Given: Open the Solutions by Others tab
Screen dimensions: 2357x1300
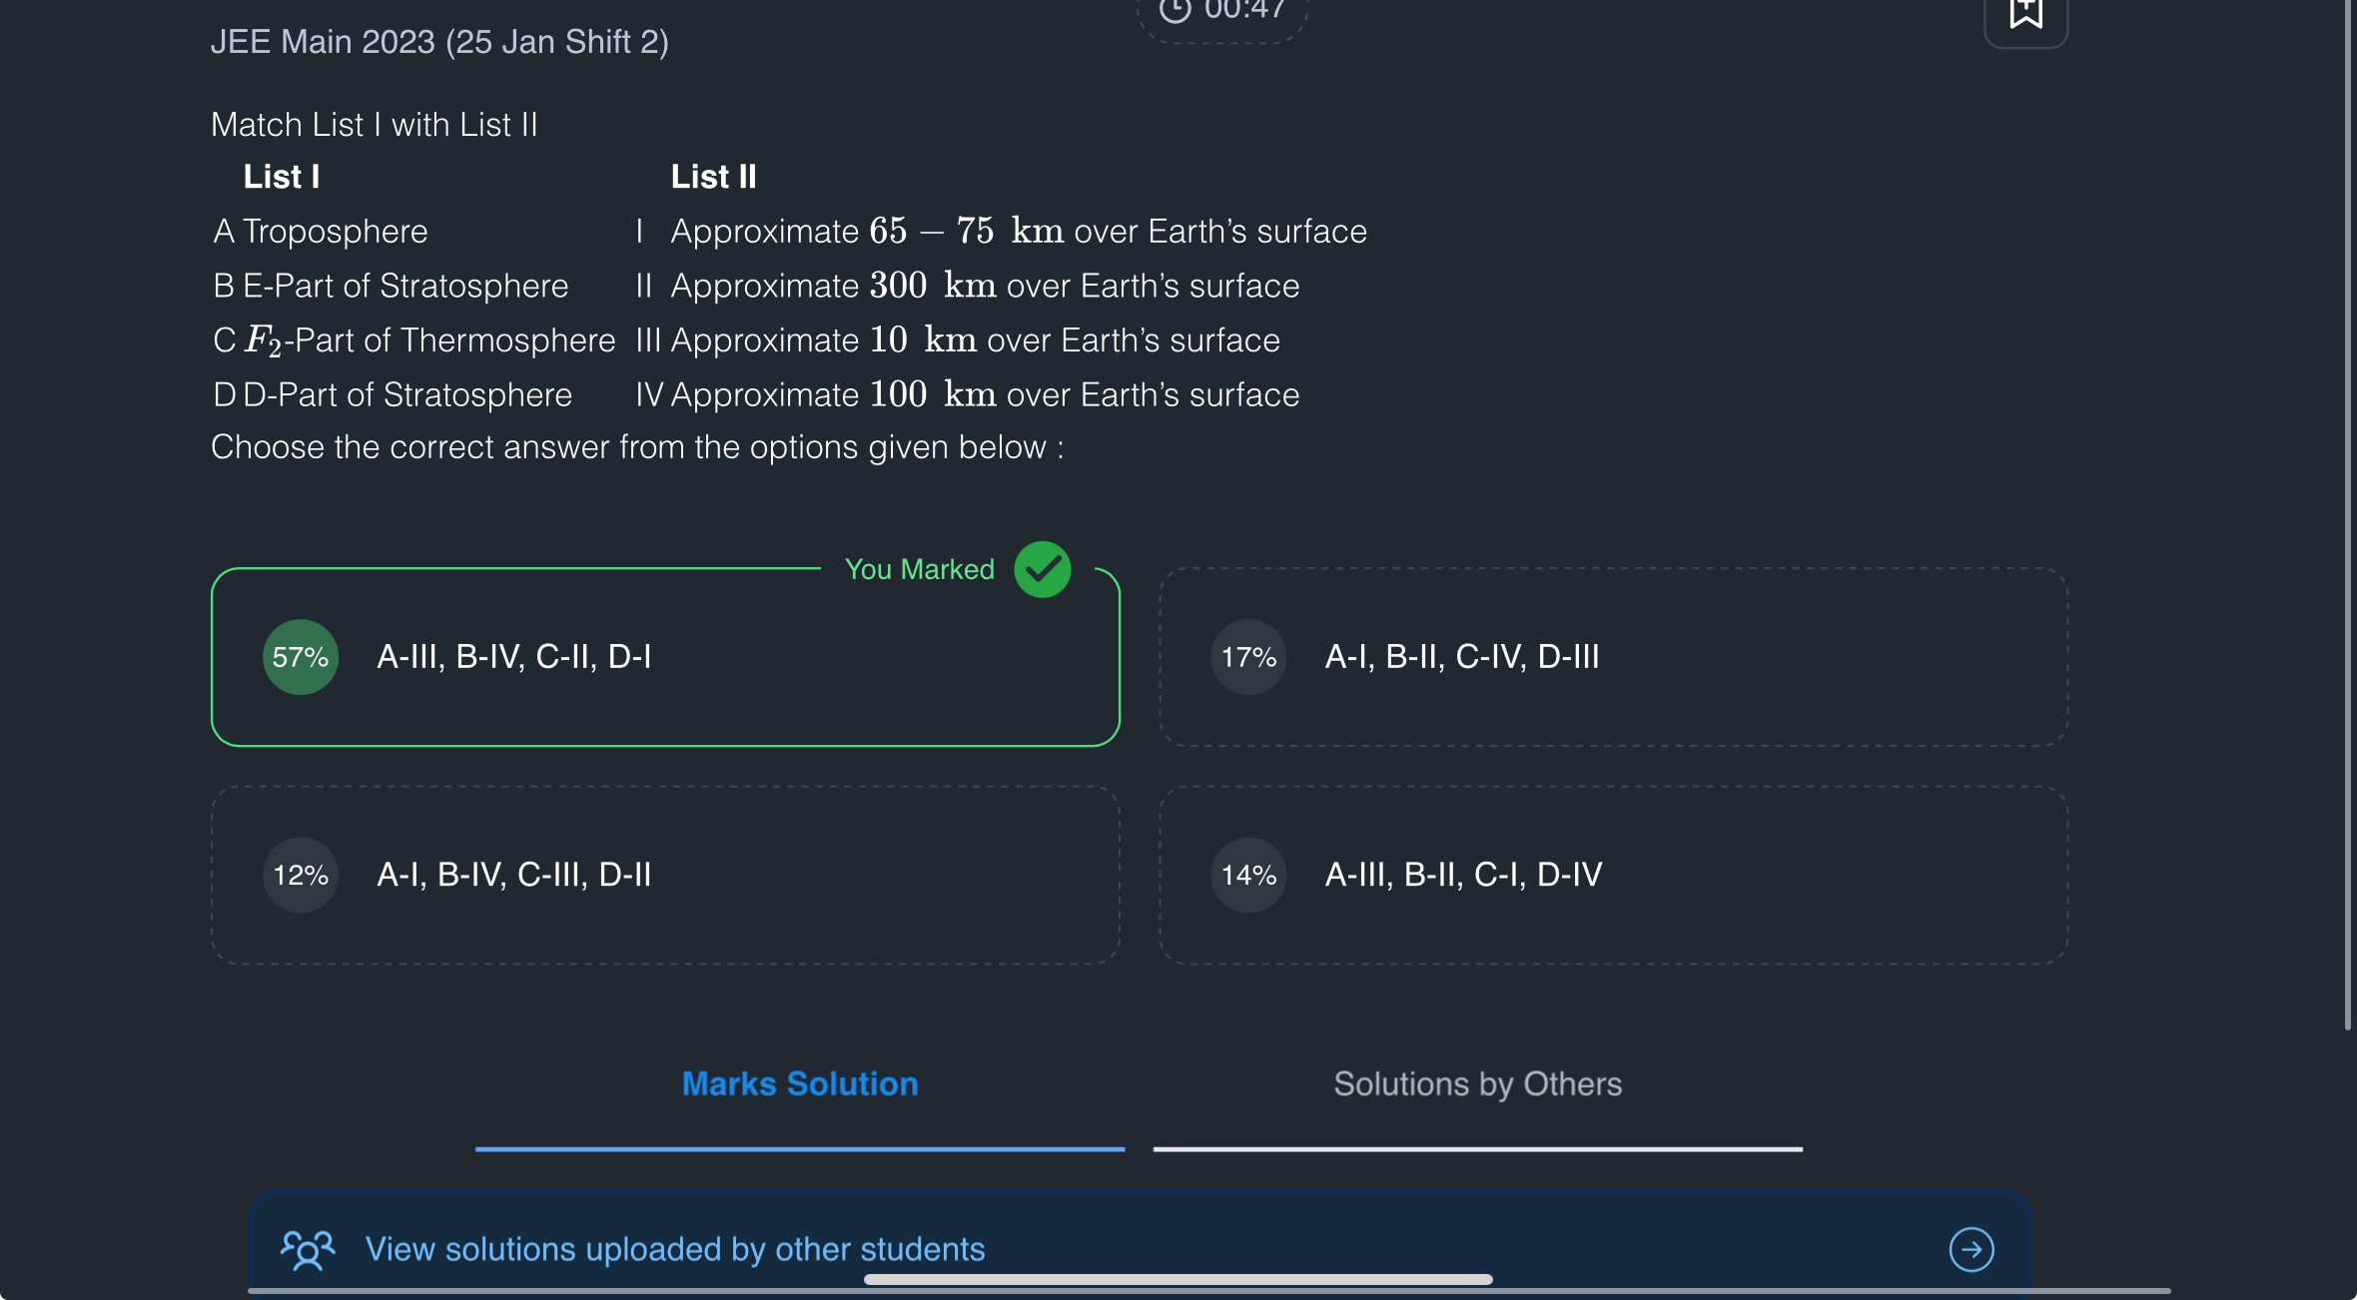Looking at the screenshot, I should coord(1478,1084).
